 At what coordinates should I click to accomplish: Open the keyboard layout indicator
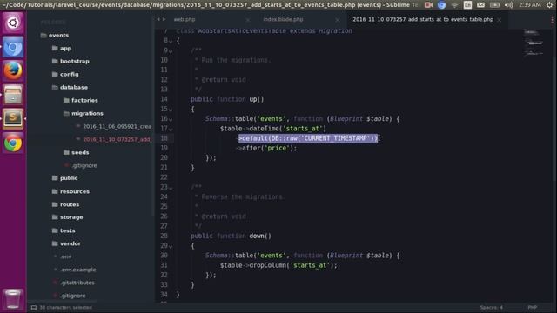point(468,5)
